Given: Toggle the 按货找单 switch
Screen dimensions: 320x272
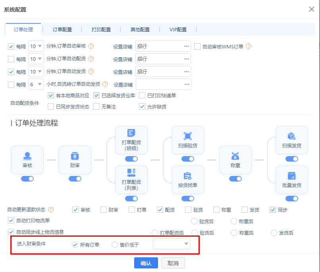Looking at the screenshot, I should pyautogui.click(x=187, y=199).
